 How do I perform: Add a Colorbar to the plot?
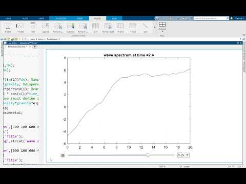(70, 28)
